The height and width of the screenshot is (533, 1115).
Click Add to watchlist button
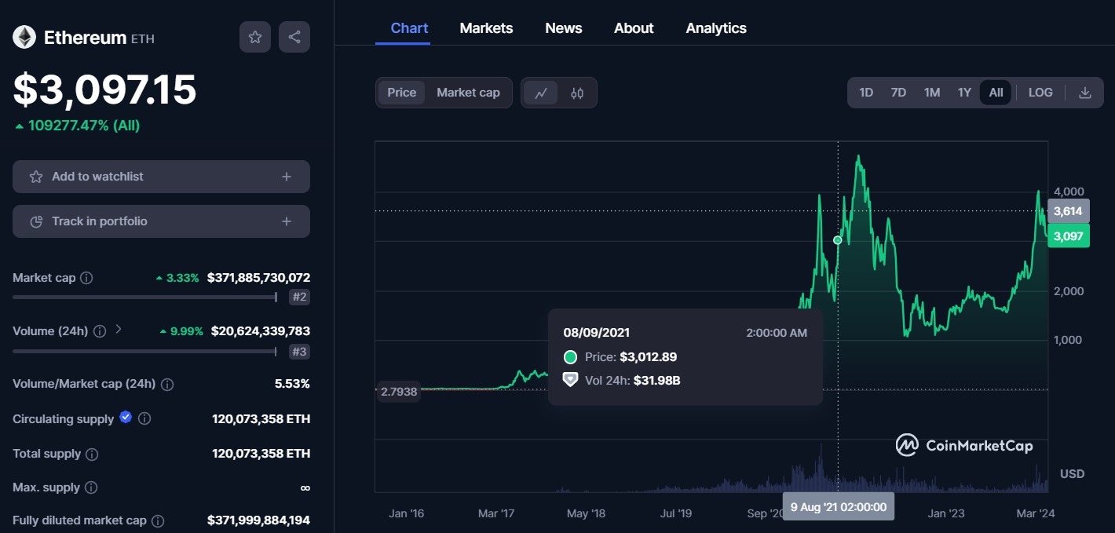pyautogui.click(x=161, y=177)
